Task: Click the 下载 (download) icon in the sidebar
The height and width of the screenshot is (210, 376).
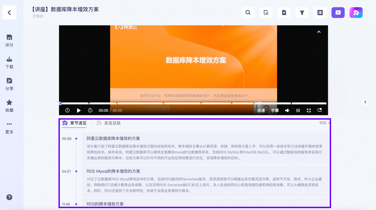Action: point(9,61)
